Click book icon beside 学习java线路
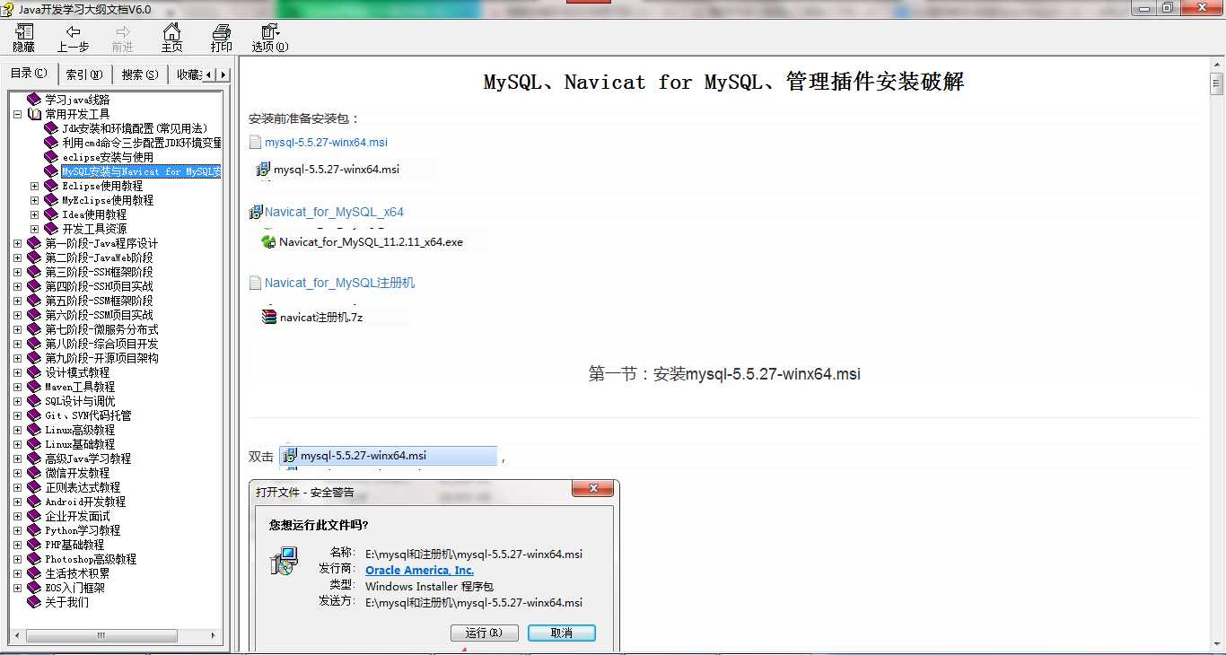The width and height of the screenshot is (1226, 655). 35,100
